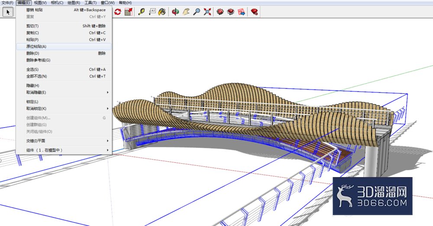Open the 帮助(H) menu
The height and width of the screenshot is (226, 433).
point(125,3)
